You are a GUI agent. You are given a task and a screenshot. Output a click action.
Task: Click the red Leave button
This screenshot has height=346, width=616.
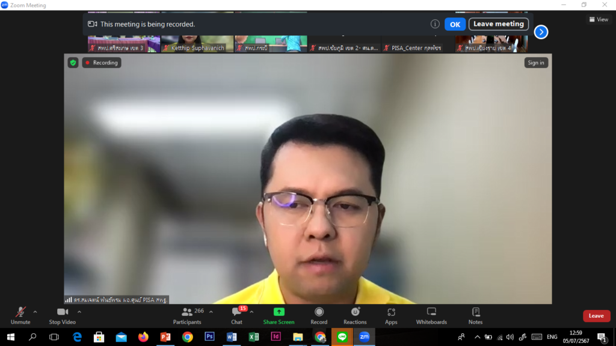(596, 316)
